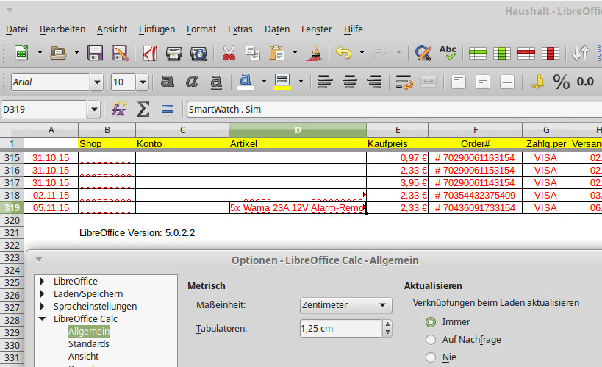Image resolution: width=602 pixels, height=367 pixels.
Task: Expand the Spracheinstellungen tree node
Action: [x=42, y=306]
